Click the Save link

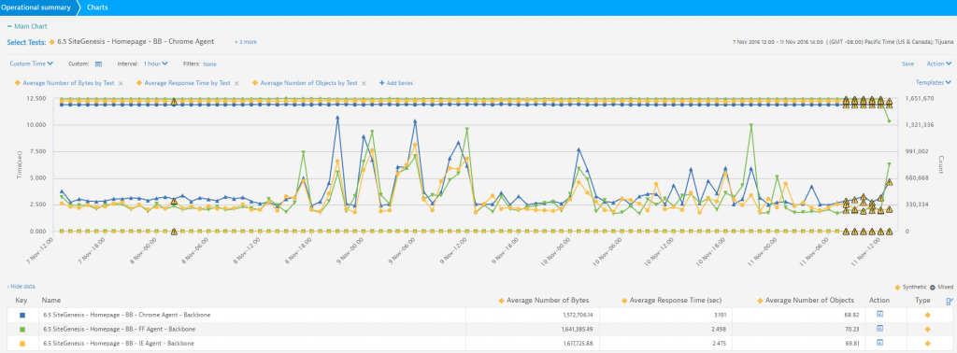tap(907, 64)
